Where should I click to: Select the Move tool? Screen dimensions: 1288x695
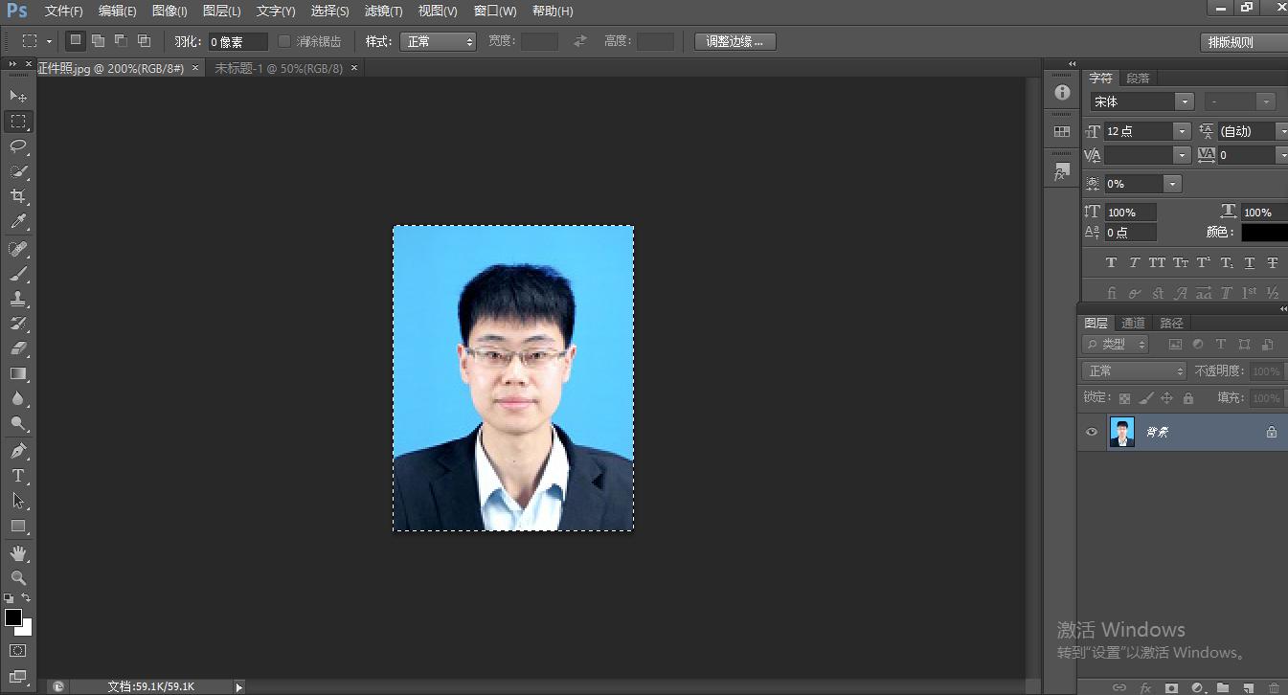coord(19,95)
